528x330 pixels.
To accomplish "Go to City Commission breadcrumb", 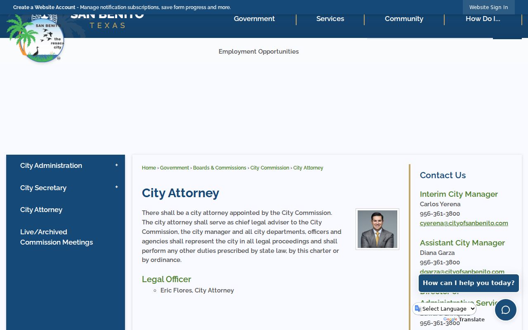I will click(x=270, y=168).
